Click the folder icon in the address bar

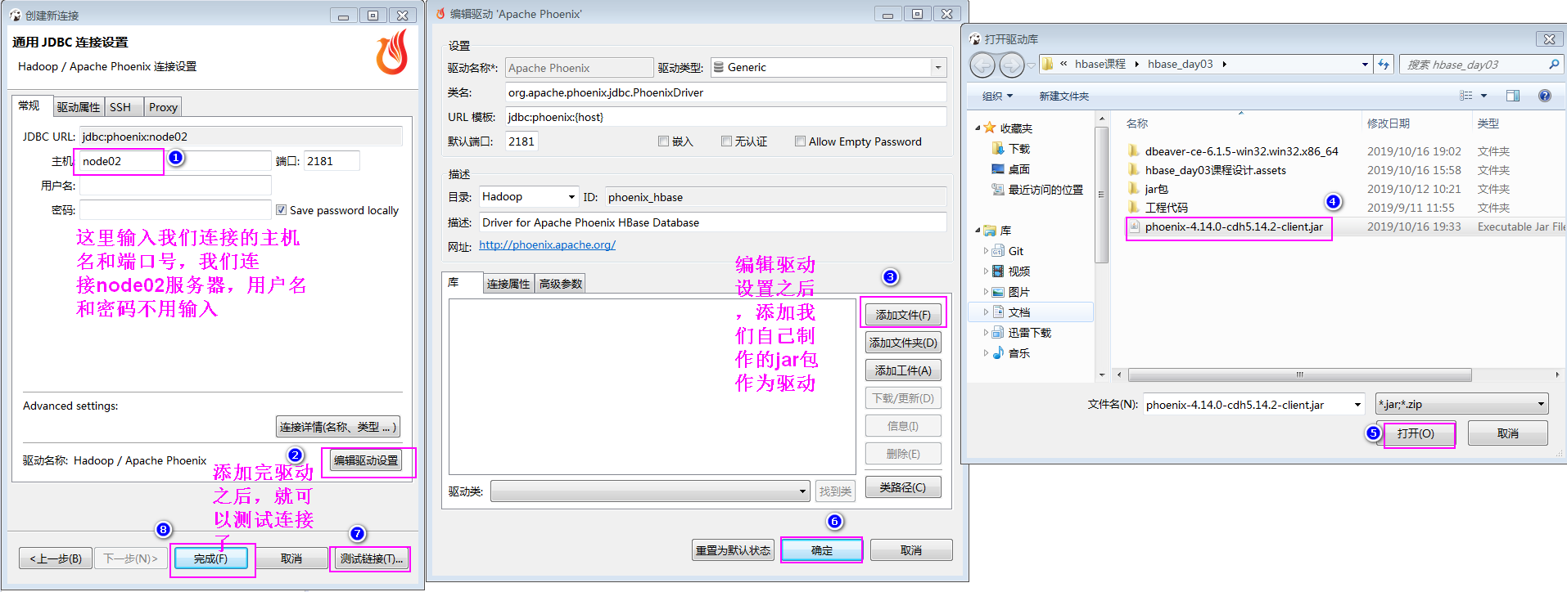coord(1047,64)
